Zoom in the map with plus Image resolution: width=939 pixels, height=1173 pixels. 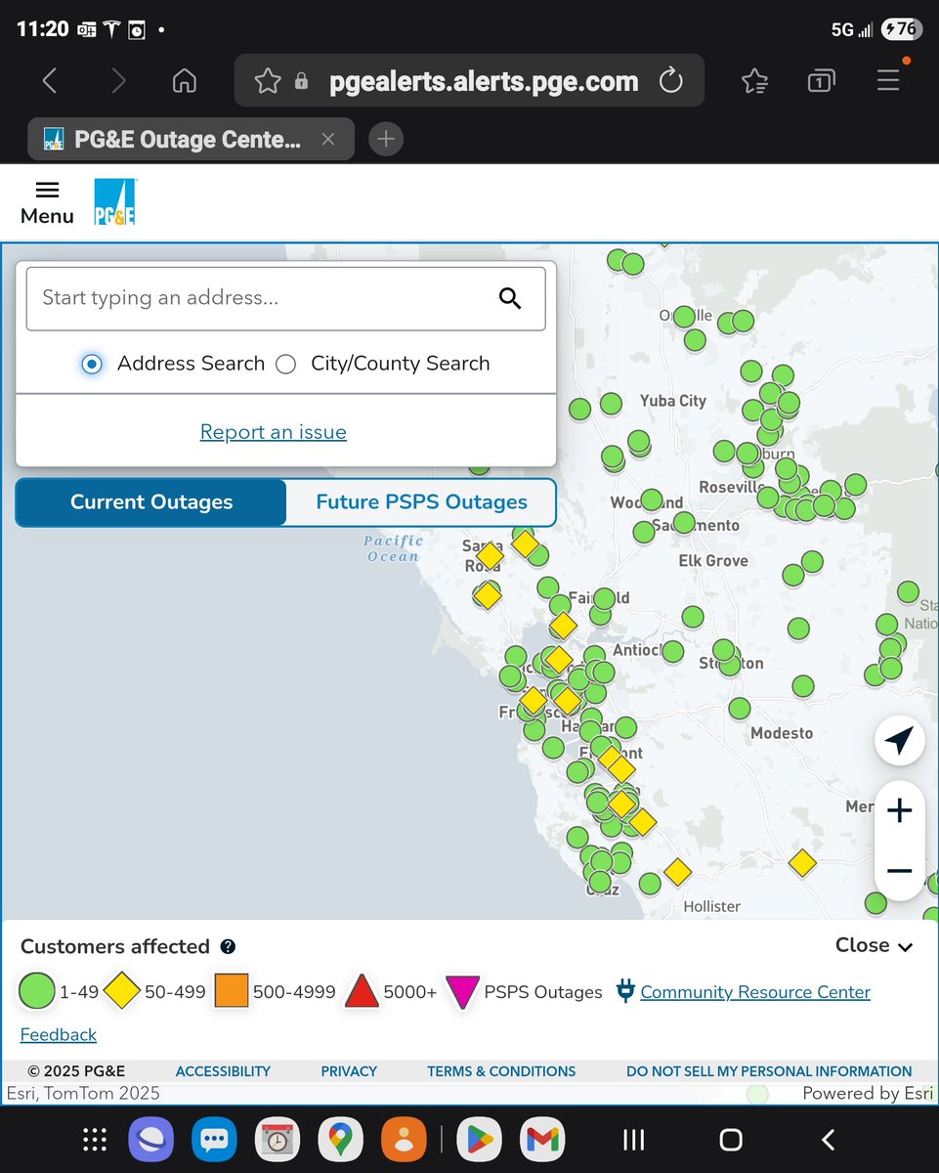pos(900,810)
